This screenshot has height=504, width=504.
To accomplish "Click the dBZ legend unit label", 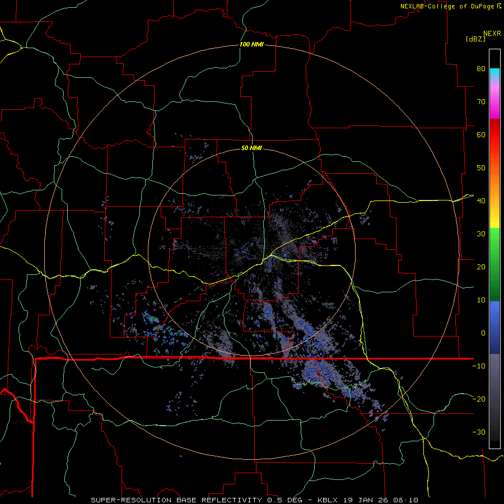I will [475, 39].
